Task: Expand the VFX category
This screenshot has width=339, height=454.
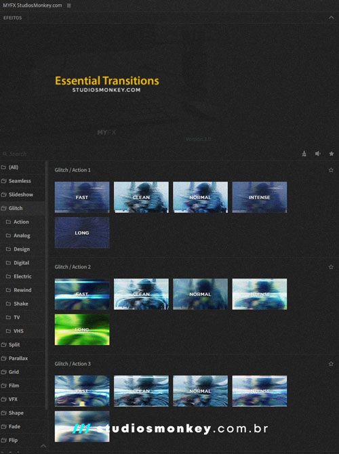Action: click(x=22, y=399)
